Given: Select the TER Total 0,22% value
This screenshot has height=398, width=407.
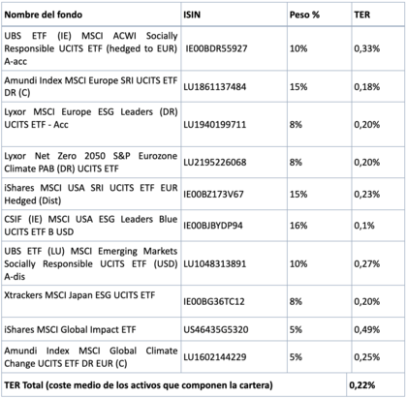Looking at the screenshot, I should point(362,385).
